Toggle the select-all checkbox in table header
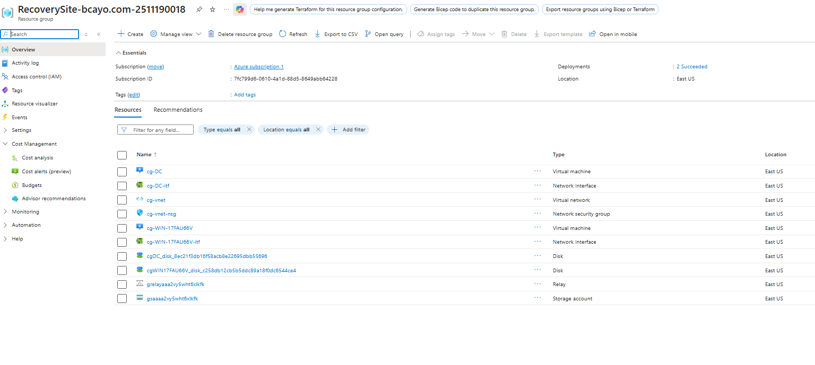 click(122, 155)
